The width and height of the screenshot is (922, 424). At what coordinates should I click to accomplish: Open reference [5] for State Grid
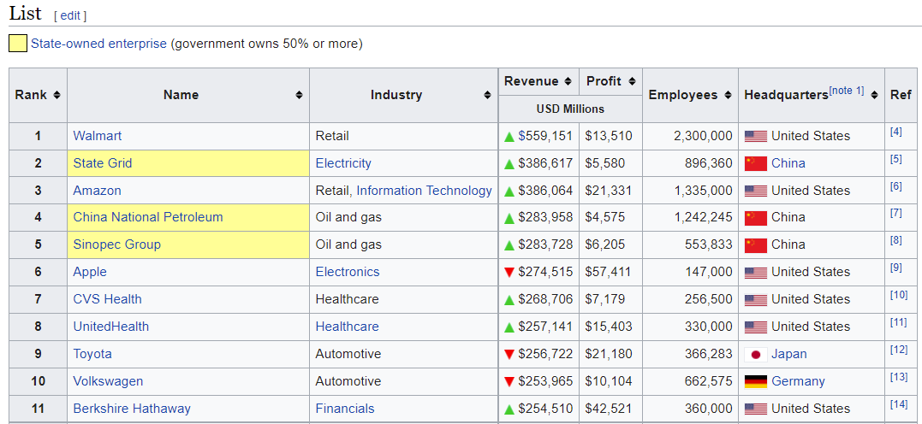(x=896, y=158)
